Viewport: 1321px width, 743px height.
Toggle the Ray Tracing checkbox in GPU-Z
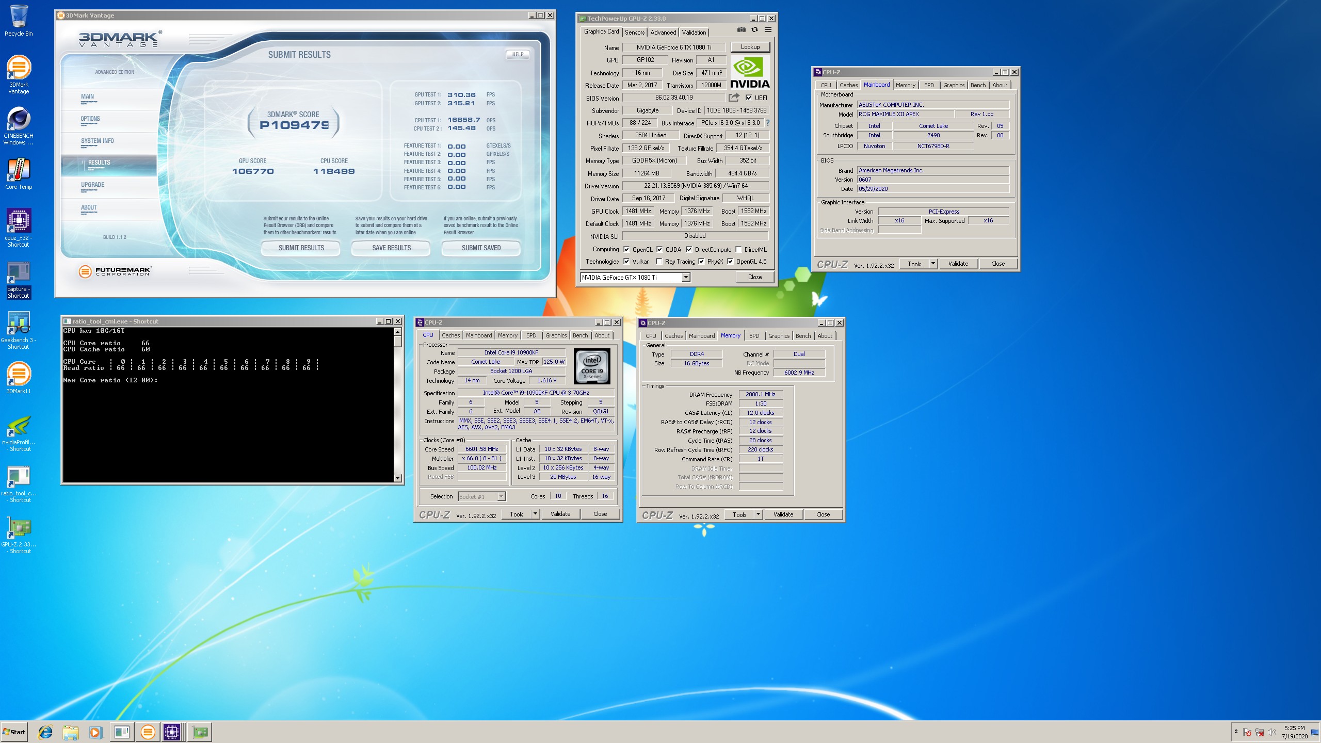point(659,261)
